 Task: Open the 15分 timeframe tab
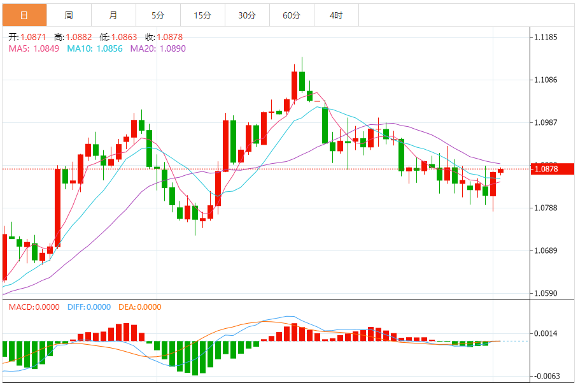click(202, 15)
